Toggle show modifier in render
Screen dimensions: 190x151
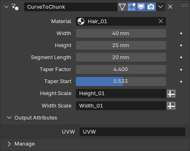point(151,7)
